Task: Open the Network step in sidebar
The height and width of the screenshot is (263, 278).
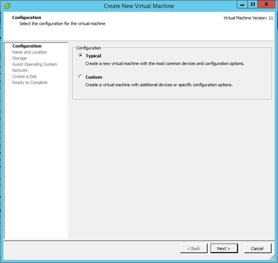Action: coord(20,70)
